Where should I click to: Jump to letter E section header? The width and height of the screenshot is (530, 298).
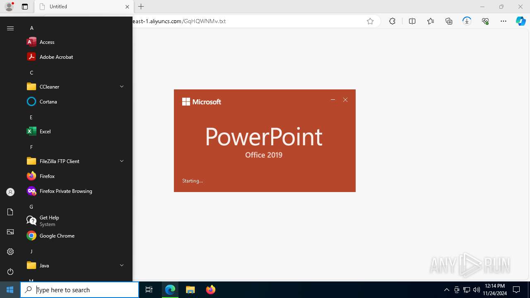[31, 118]
